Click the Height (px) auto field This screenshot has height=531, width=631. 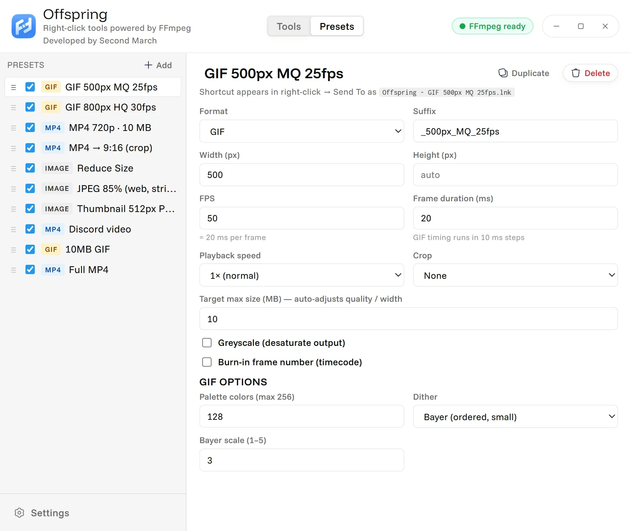pyautogui.click(x=515, y=175)
